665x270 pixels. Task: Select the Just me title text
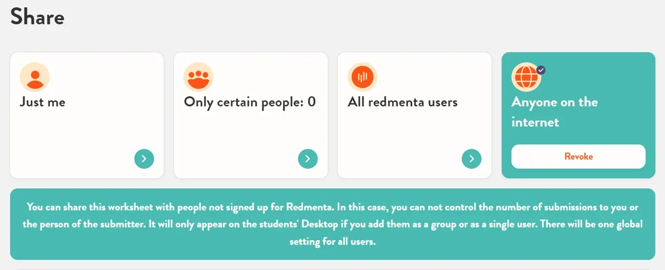(x=43, y=102)
